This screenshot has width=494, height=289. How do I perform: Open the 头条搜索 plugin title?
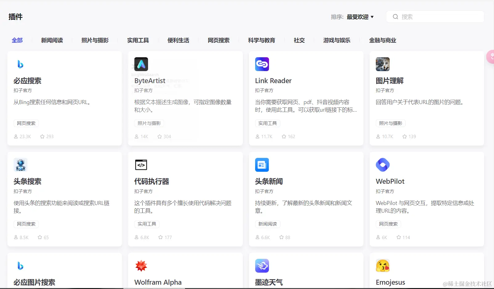tap(27, 181)
